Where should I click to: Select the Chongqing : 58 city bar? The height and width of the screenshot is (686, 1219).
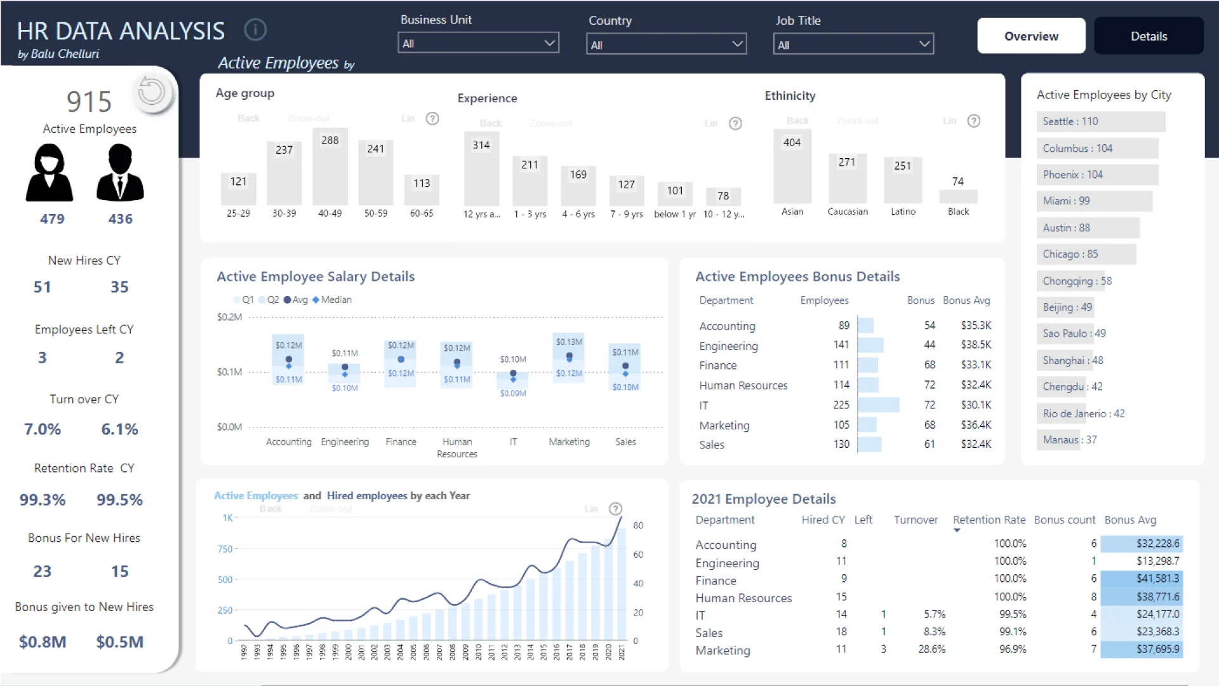pyautogui.click(x=1071, y=281)
